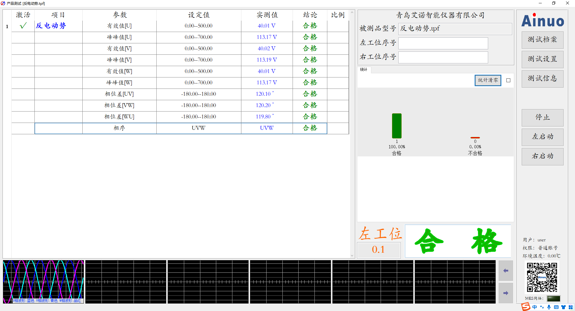Click the 左工位序号 input field
This screenshot has width=575, height=311.
click(x=443, y=43)
